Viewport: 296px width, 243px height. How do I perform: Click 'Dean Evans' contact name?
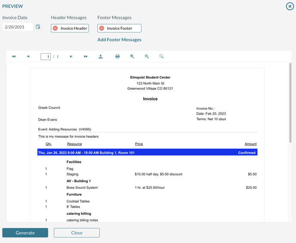(x=47, y=120)
